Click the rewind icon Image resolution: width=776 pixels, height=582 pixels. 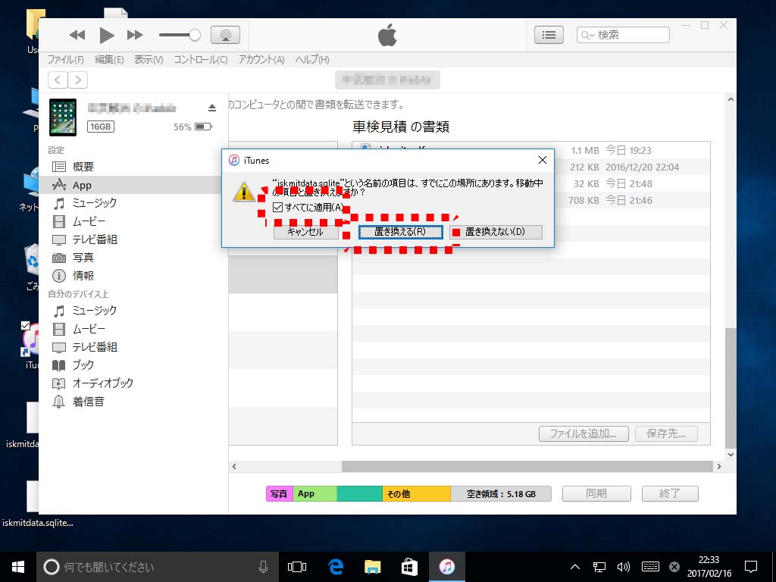click(x=77, y=35)
